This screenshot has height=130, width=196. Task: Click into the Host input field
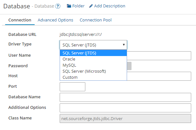point(159,76)
